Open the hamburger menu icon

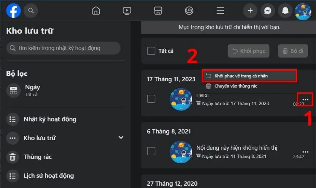click(x=220, y=11)
